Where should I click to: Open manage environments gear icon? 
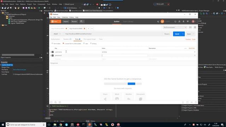pyautogui.click(x=195, y=28)
